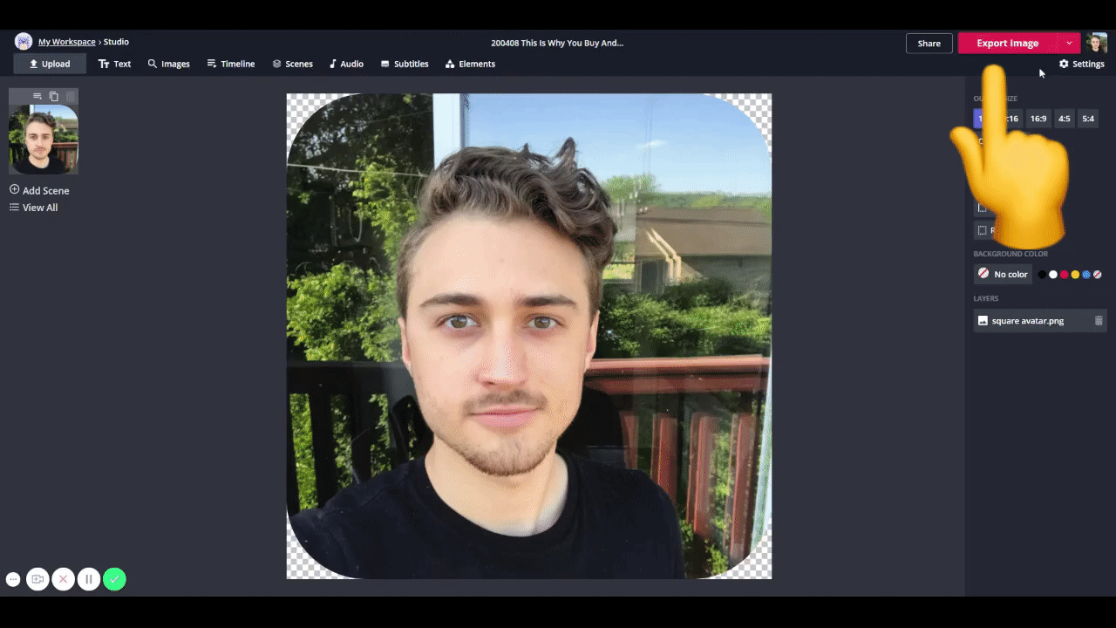The image size is (1116, 628).
Task: Open the Text tool
Action: pyautogui.click(x=114, y=64)
